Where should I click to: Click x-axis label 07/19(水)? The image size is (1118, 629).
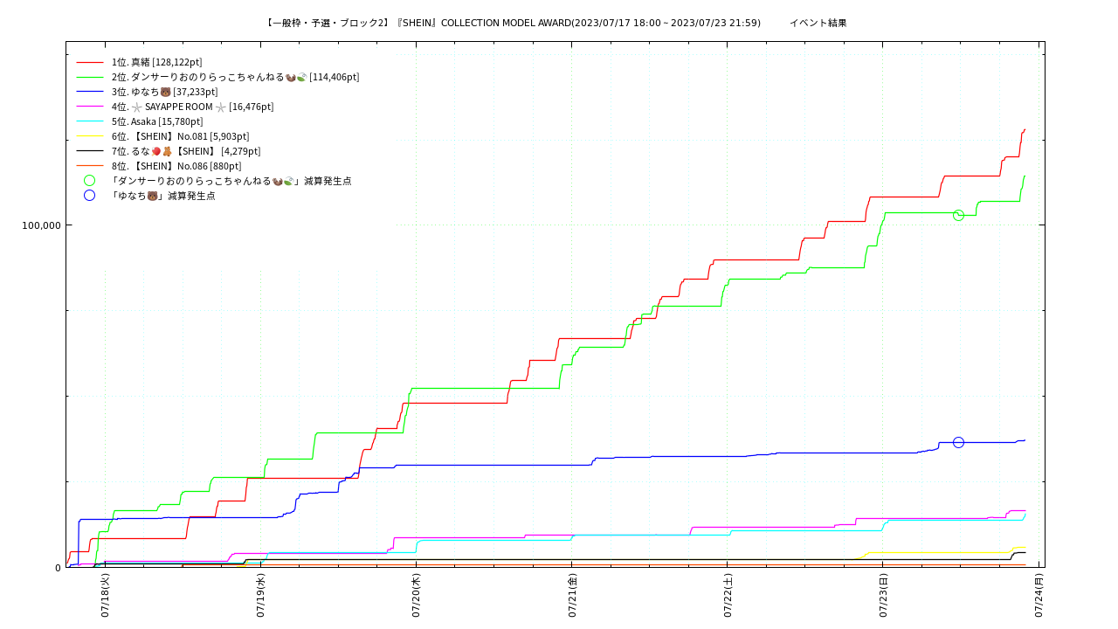pyautogui.click(x=260, y=596)
